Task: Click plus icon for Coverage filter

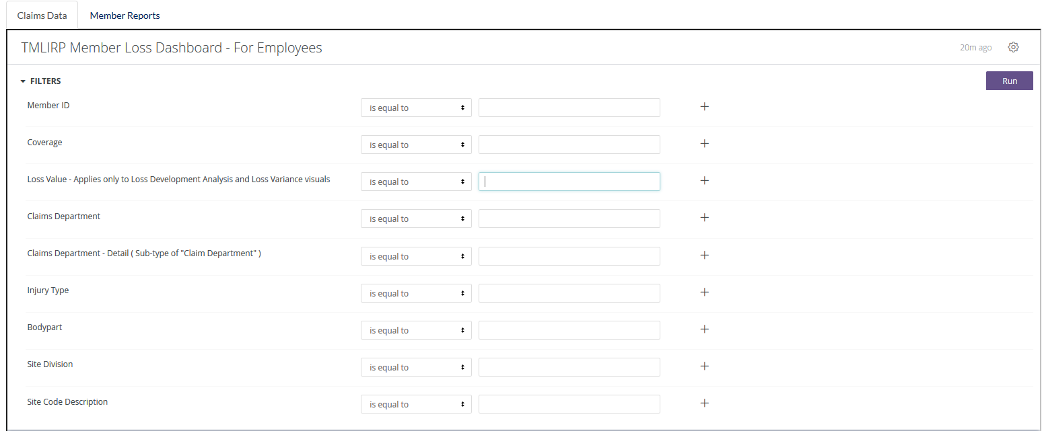Action: tap(704, 143)
